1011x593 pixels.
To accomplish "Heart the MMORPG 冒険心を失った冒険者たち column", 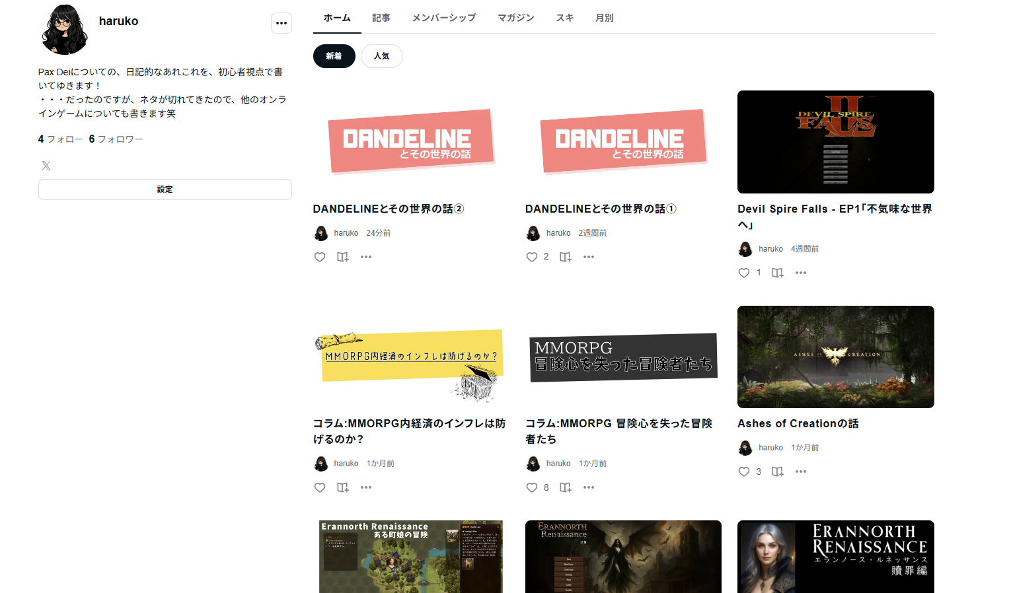I will (532, 487).
